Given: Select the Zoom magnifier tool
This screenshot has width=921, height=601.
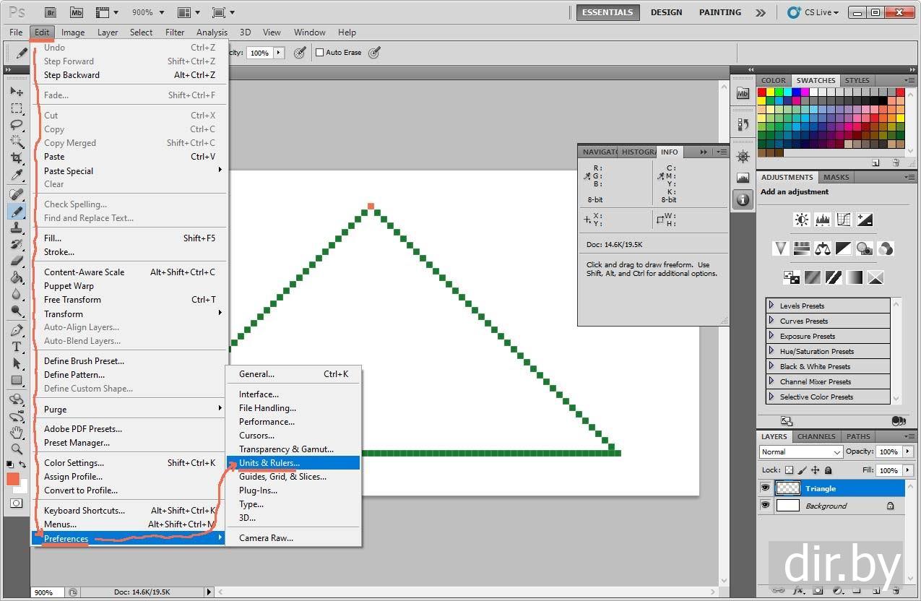Looking at the screenshot, I should [x=17, y=449].
